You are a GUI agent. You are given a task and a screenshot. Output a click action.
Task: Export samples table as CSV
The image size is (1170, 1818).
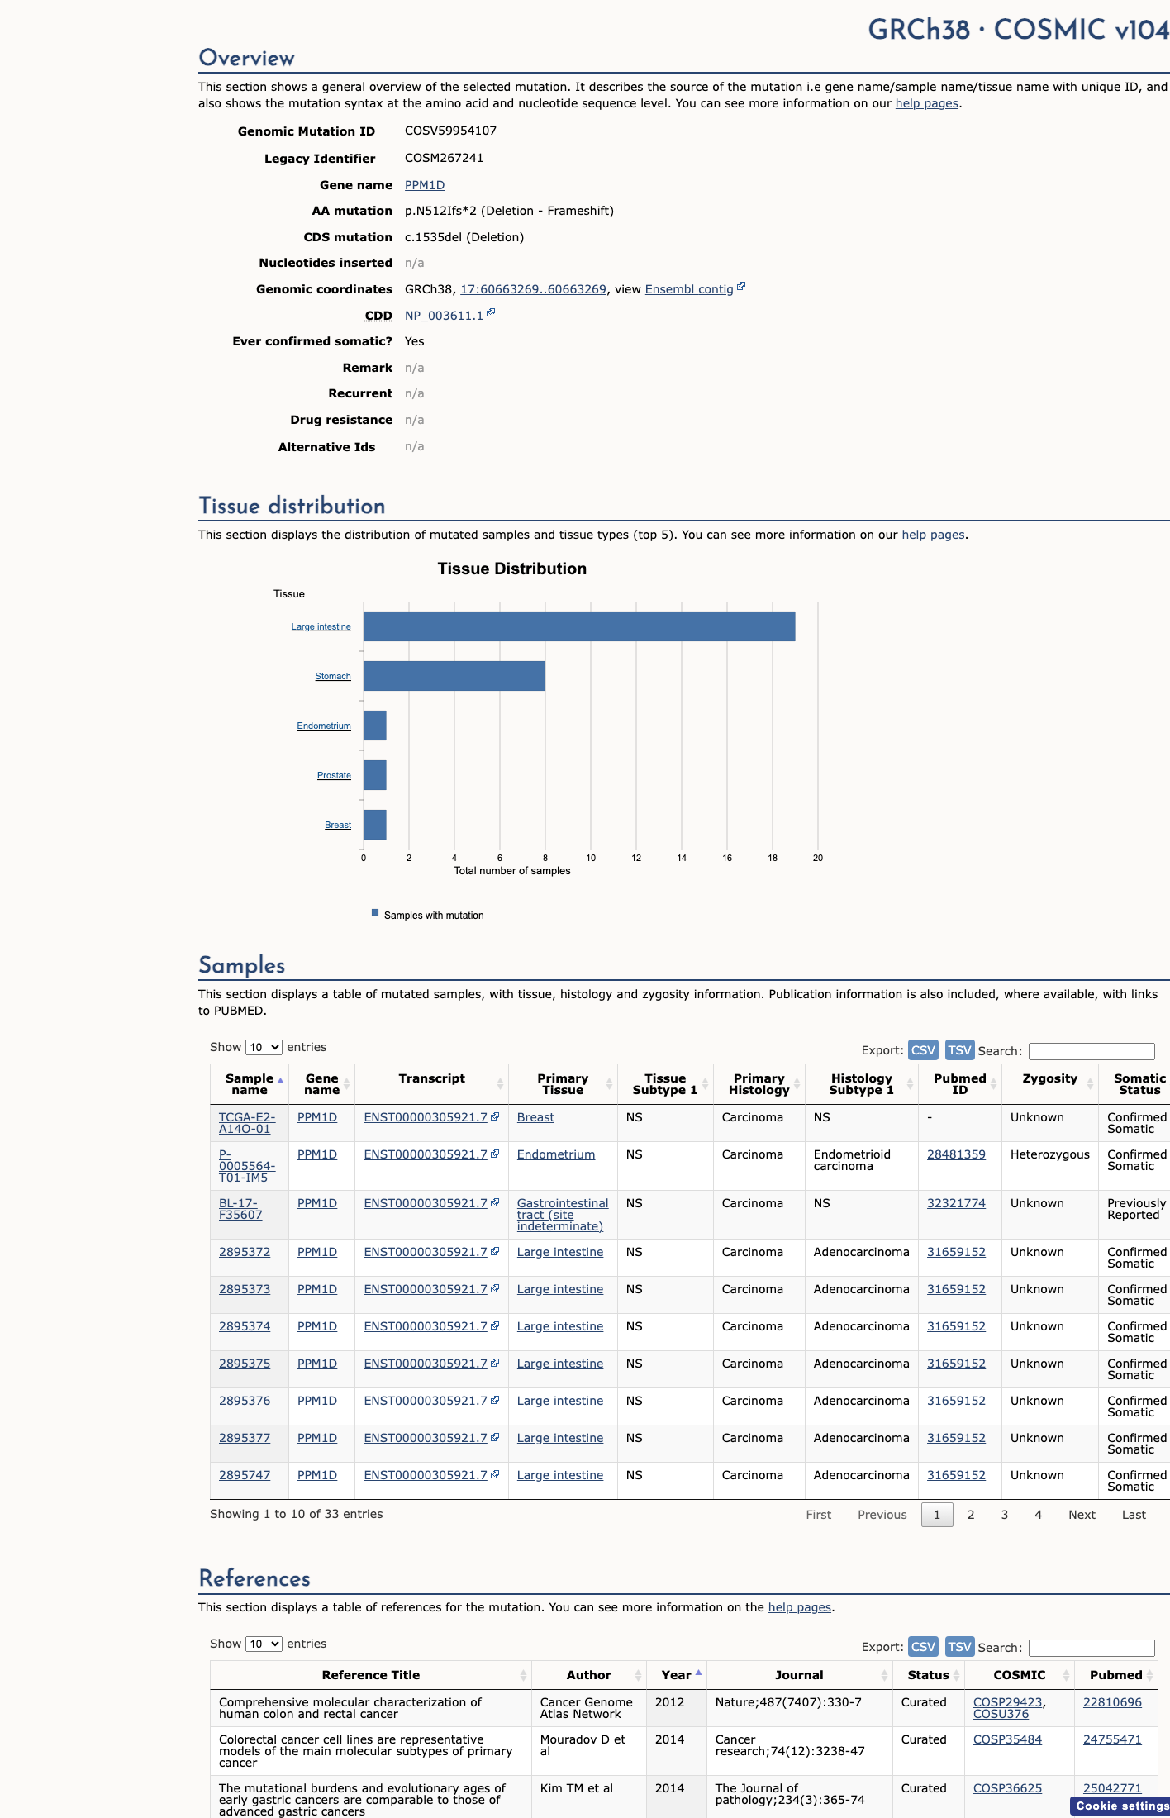pos(923,1049)
